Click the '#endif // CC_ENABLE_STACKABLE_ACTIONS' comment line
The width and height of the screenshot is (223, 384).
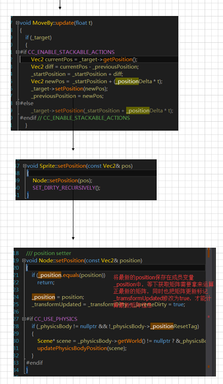point(75,118)
